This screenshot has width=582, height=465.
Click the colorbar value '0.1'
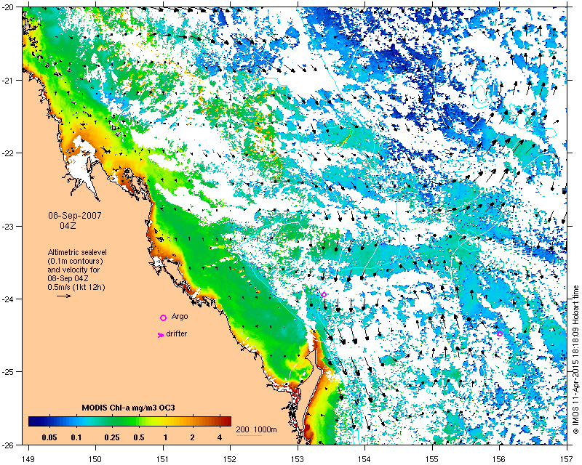coord(76,437)
